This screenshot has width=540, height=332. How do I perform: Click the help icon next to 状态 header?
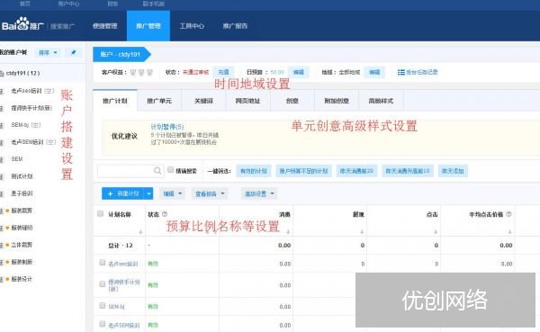pyautogui.click(x=165, y=214)
